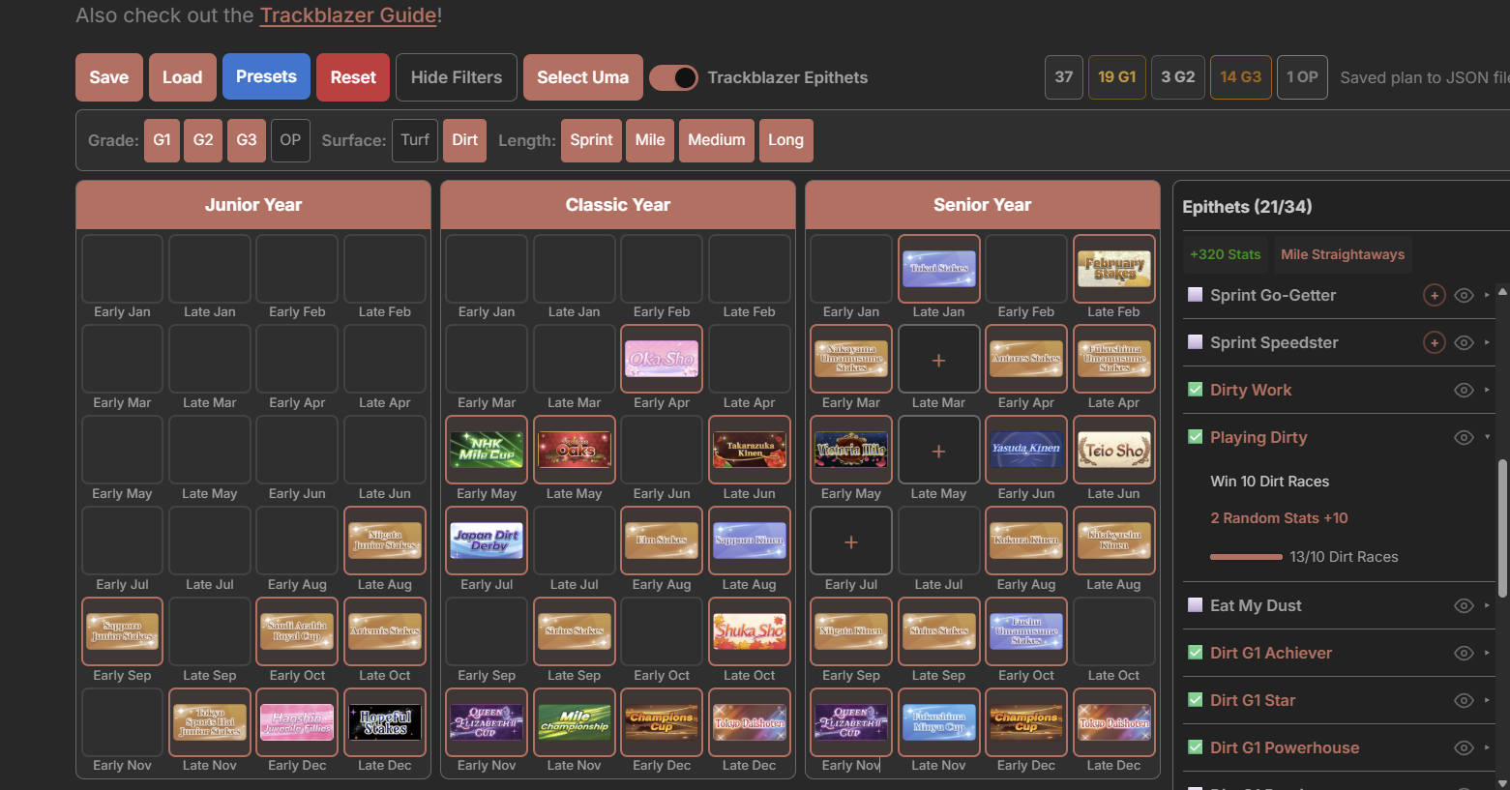Open the Trackblazer Guide link
This screenshot has height=790, width=1510.
pyautogui.click(x=348, y=15)
